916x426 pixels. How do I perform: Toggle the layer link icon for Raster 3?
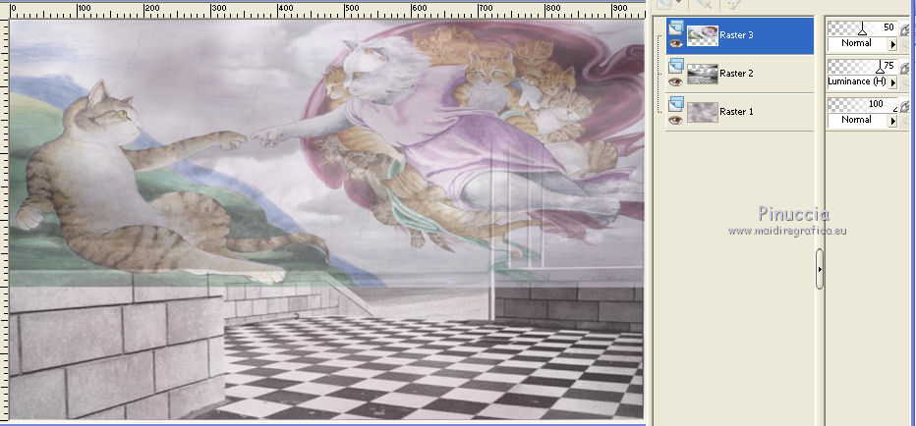tap(904, 29)
